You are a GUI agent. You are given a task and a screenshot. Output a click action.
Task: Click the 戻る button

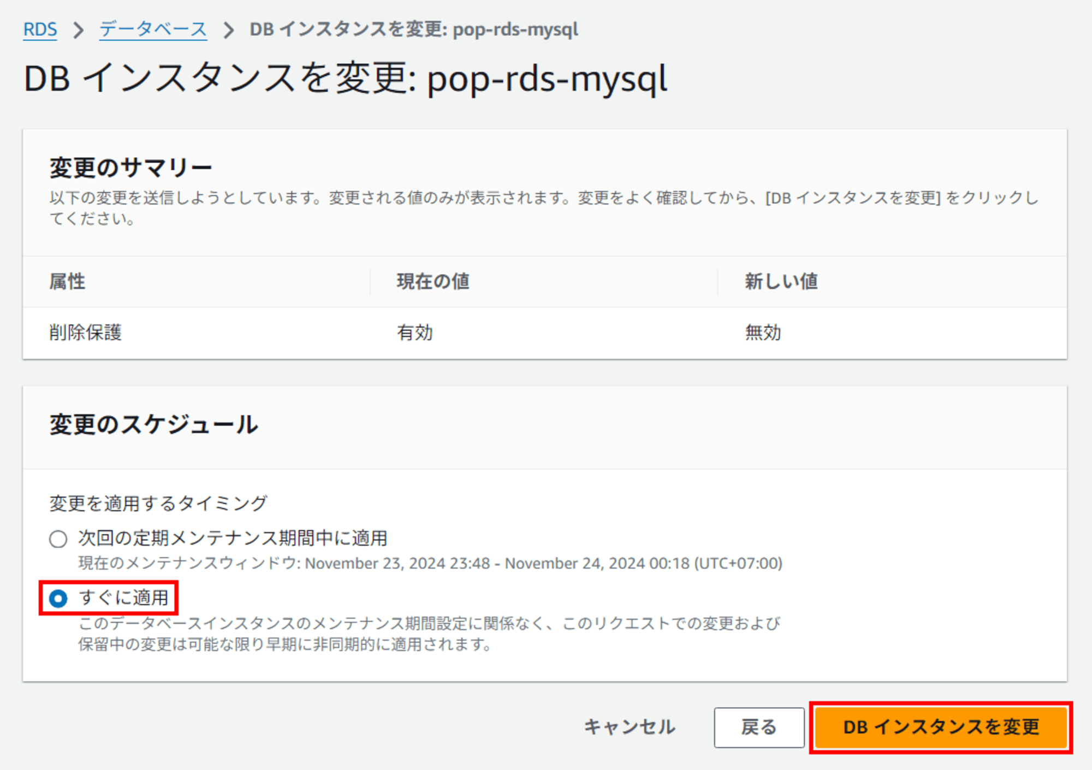click(759, 727)
